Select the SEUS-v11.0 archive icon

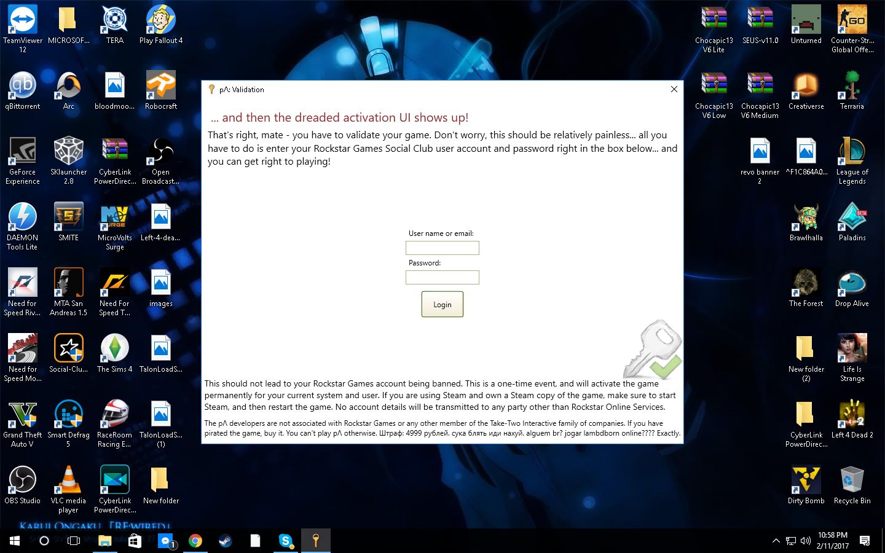(760, 25)
